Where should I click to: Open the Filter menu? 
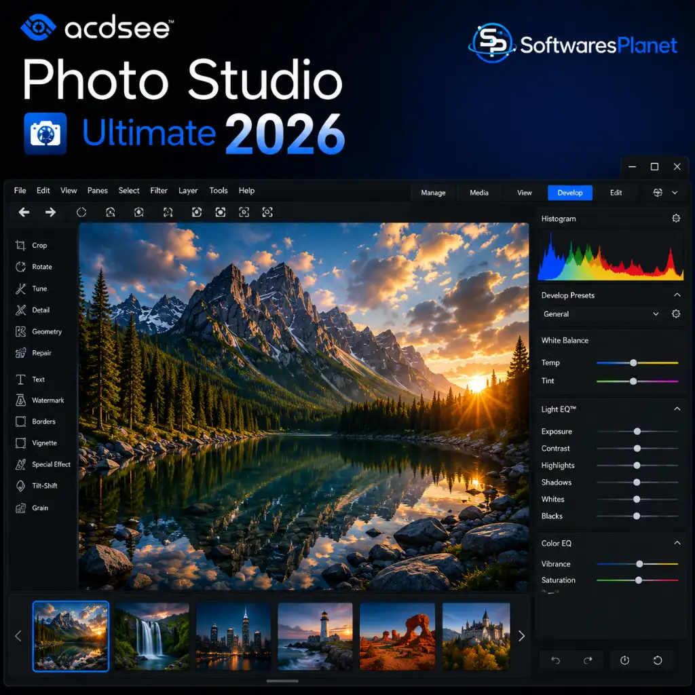click(159, 191)
